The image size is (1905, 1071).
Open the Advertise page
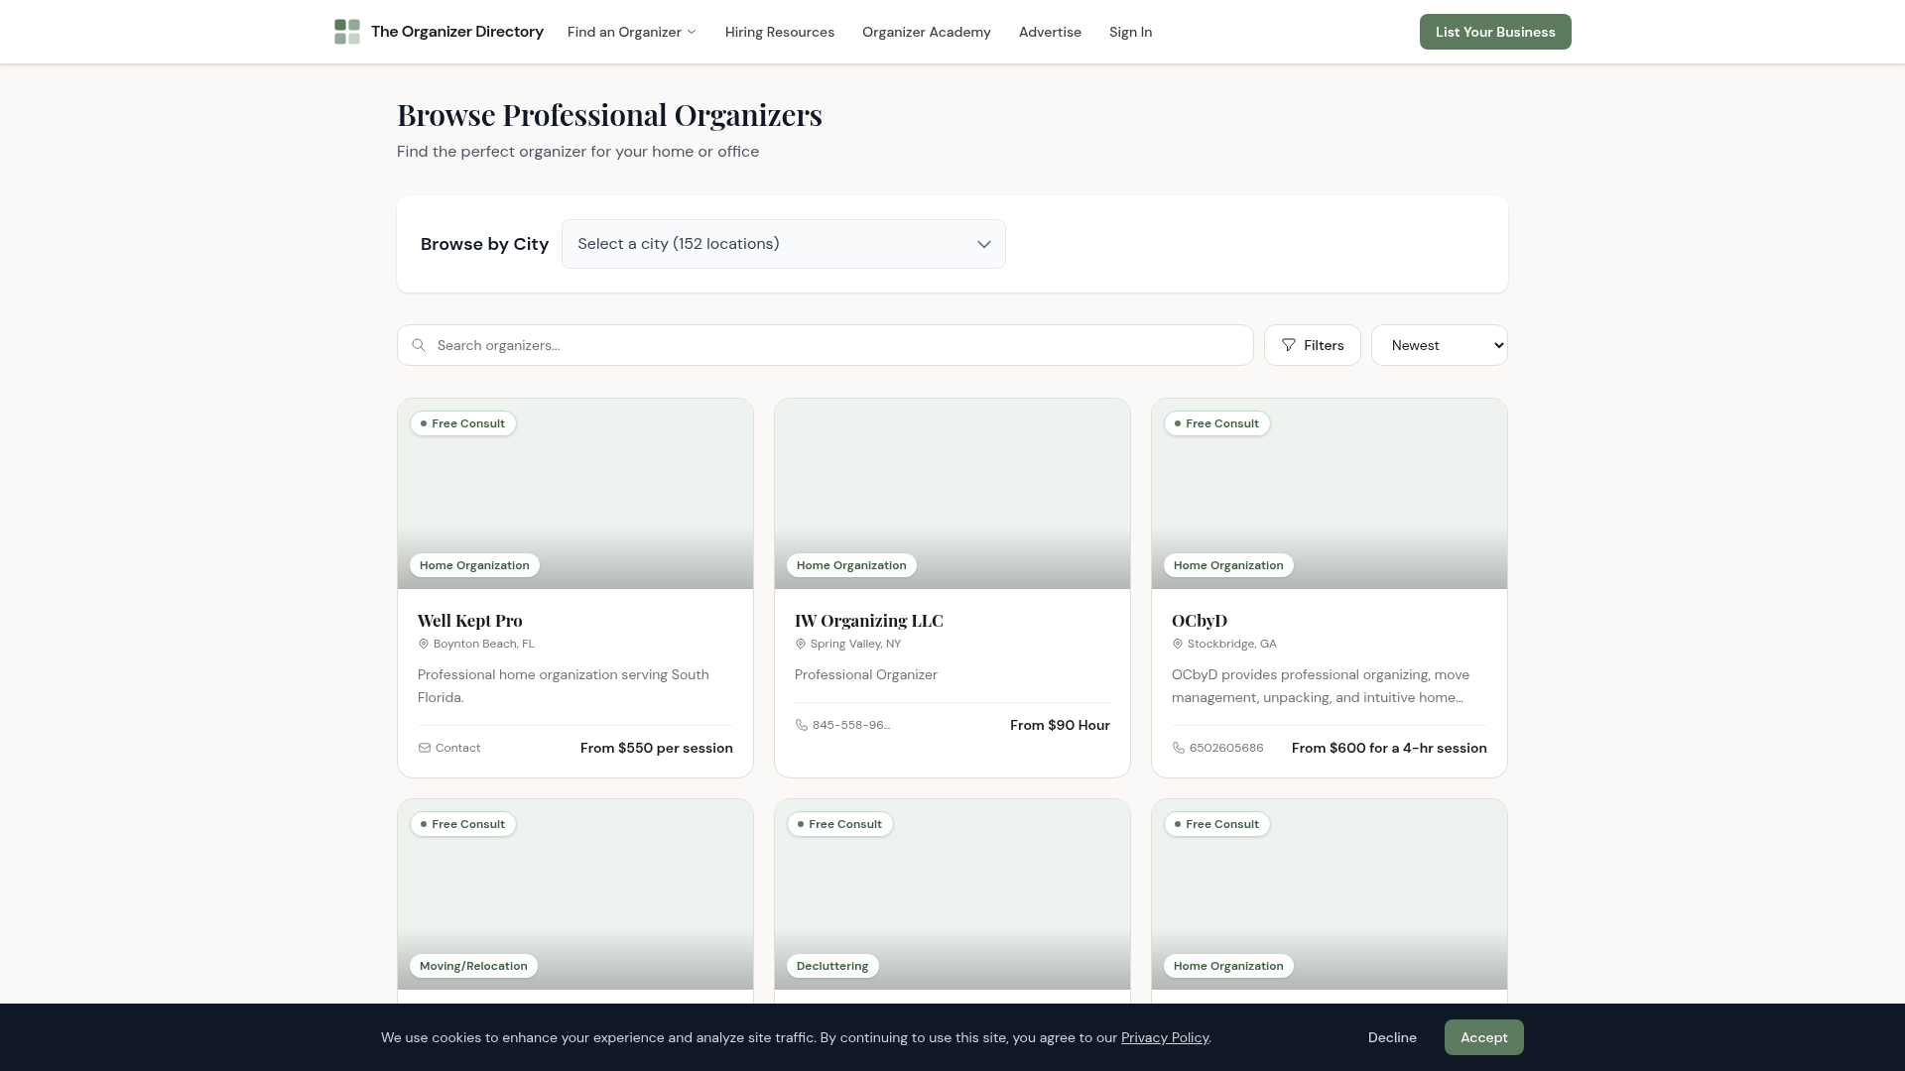(1050, 32)
